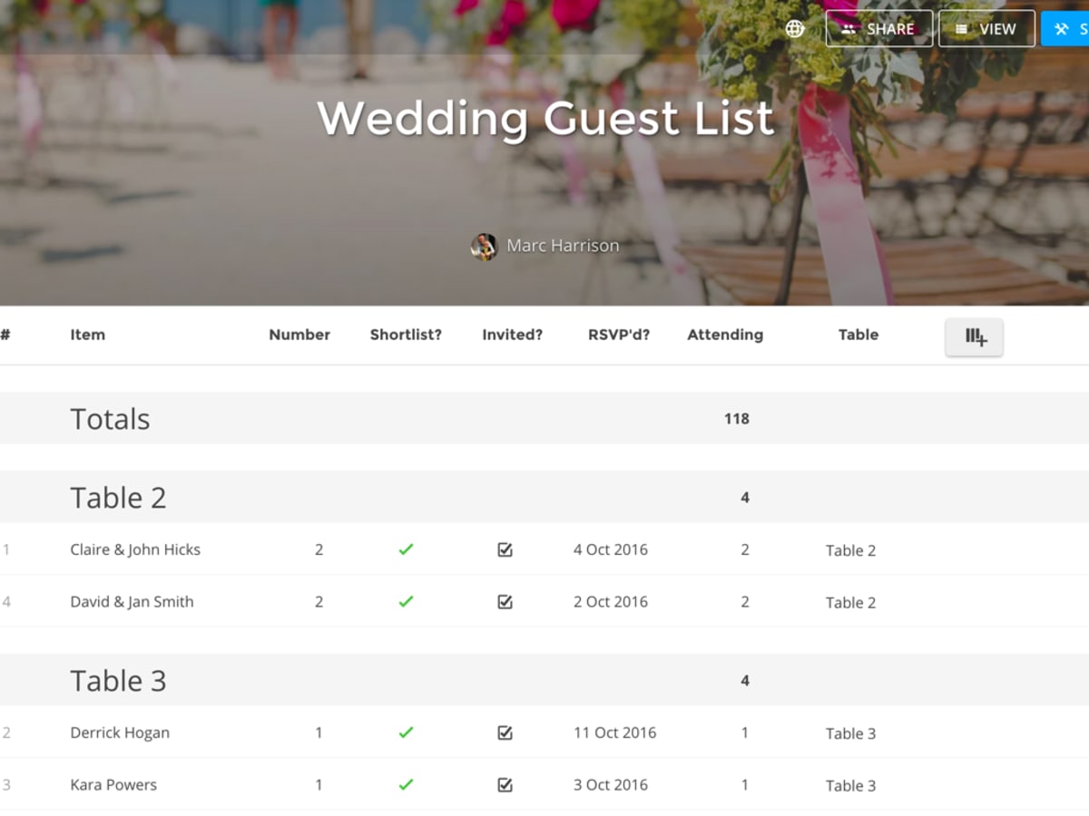Toggle the Invited checkbox for David & Jan Smith
1089x816 pixels.
[505, 601]
